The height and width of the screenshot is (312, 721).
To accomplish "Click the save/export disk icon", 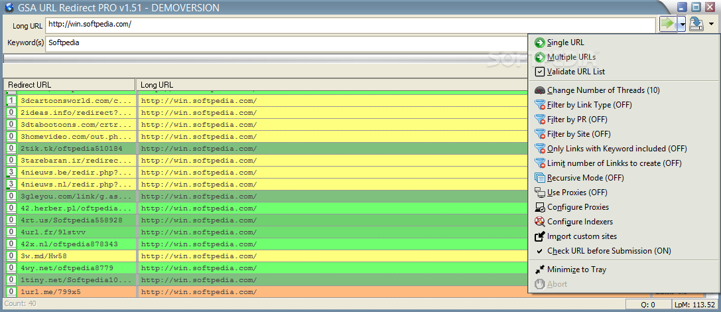I will tap(697, 24).
